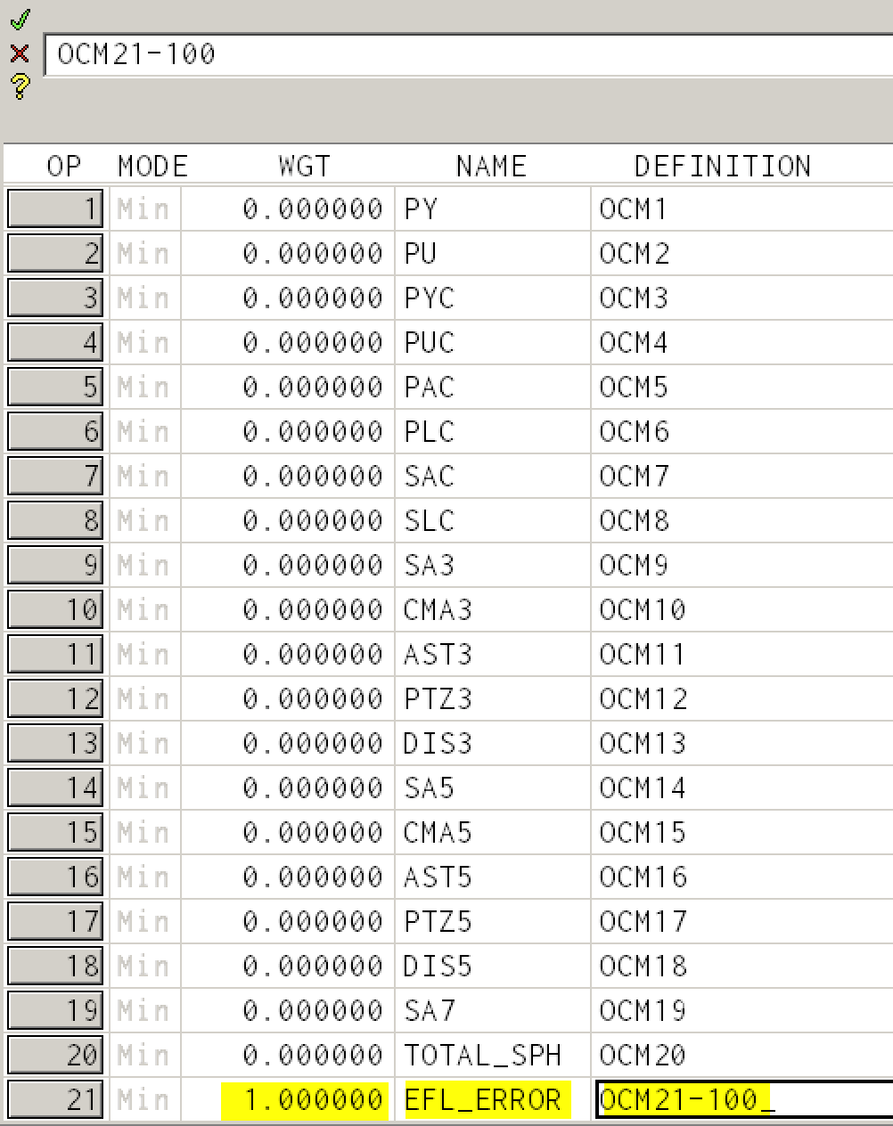Select operand row button 3
Screen dimensions: 893x1126
55,298
